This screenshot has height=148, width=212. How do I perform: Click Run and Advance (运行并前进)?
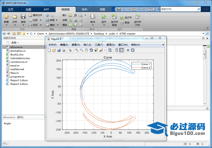click(x=114, y=20)
